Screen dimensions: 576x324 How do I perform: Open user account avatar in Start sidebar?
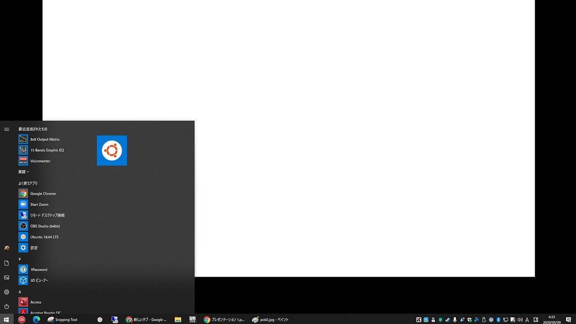pyautogui.click(x=7, y=248)
